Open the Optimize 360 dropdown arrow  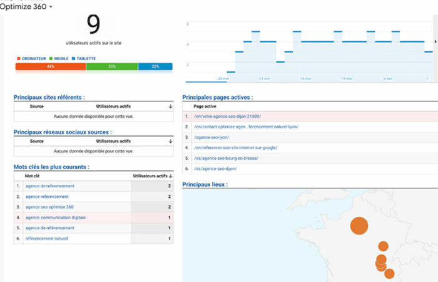51,7
